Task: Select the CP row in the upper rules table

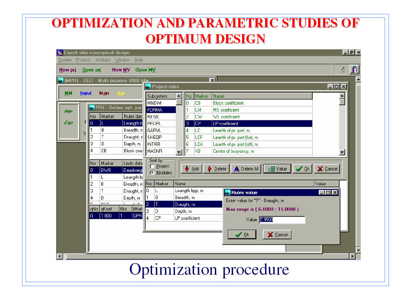Action: coord(249,124)
